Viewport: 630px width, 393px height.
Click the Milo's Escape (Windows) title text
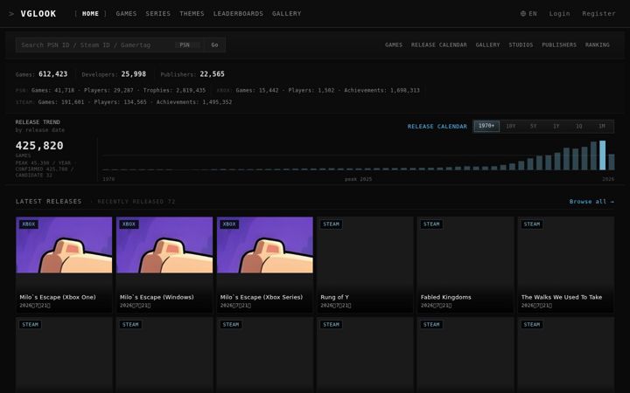pos(157,297)
